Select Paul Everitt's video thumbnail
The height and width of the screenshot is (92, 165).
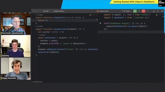pos(16,24)
